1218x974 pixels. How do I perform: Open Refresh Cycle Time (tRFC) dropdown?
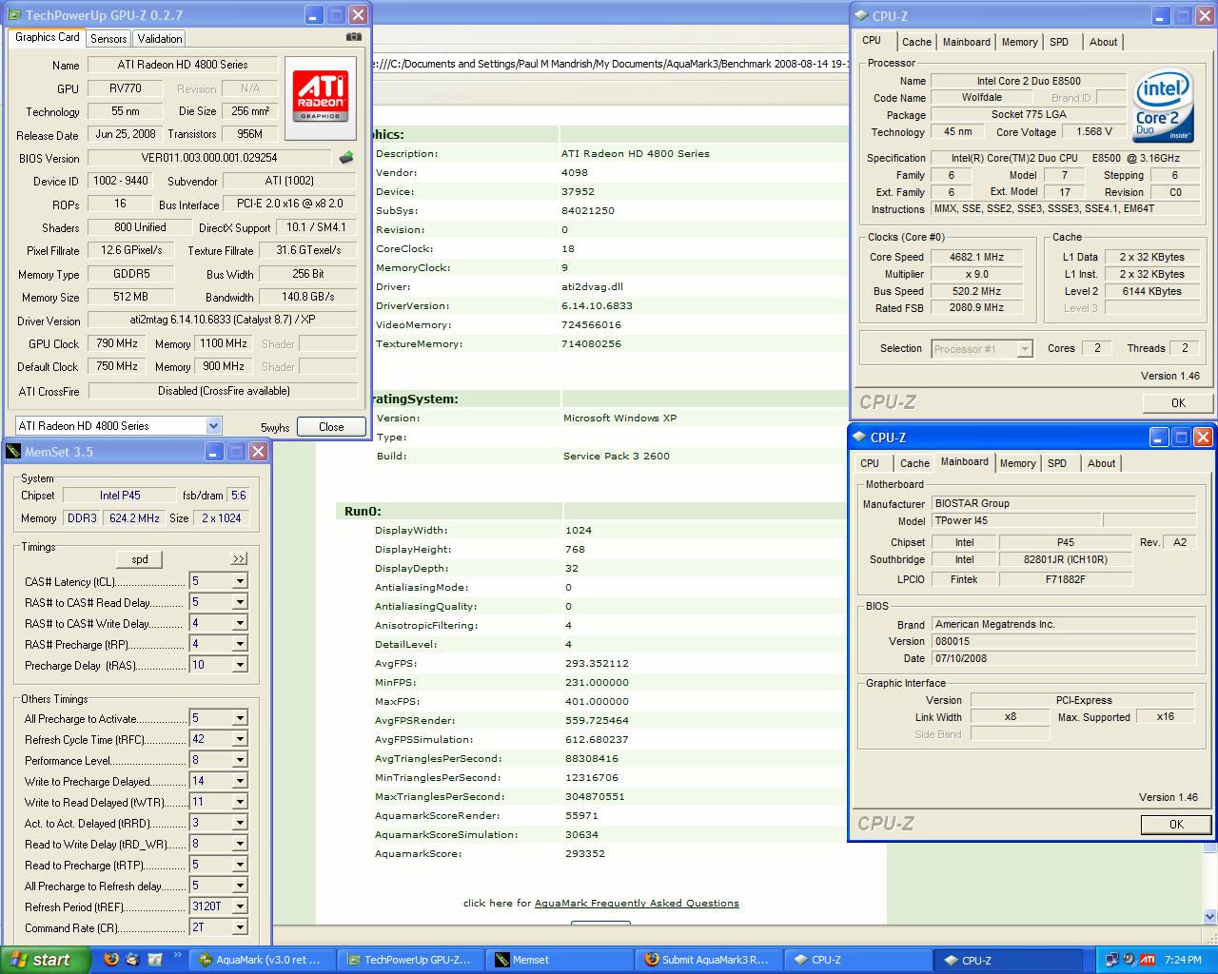click(x=240, y=739)
